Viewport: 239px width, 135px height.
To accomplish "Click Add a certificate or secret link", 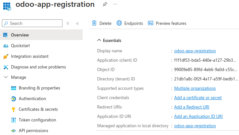I will pyautogui.click(x=198, y=98).
